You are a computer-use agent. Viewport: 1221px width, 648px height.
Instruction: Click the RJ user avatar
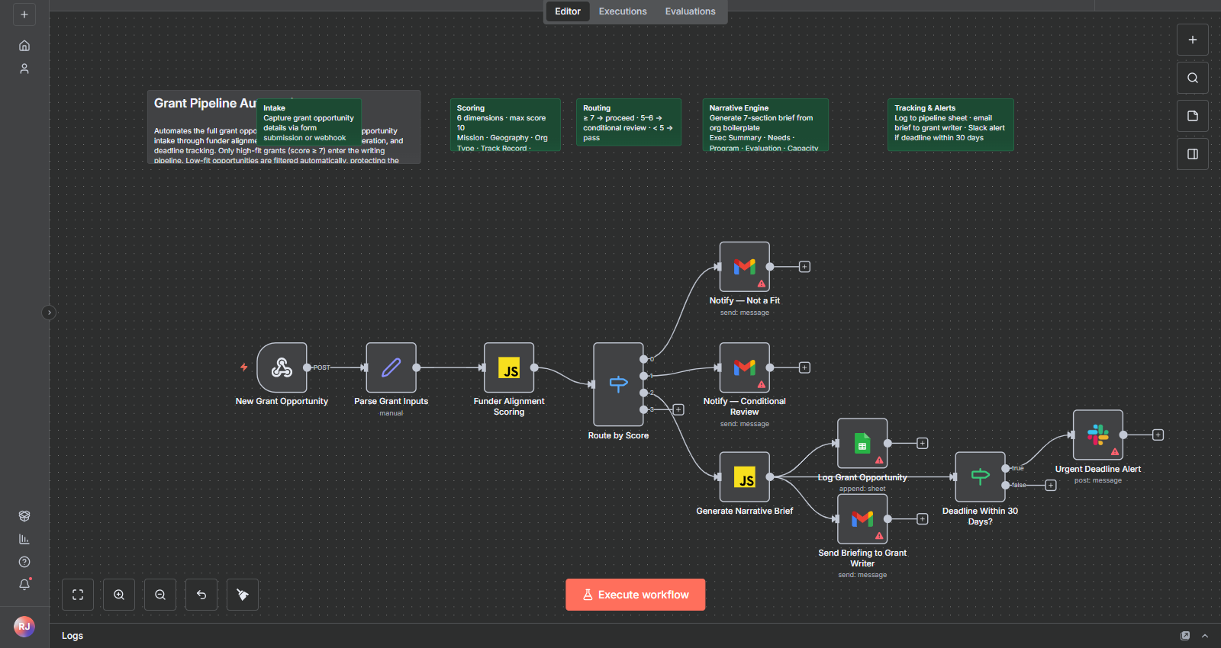[24, 627]
